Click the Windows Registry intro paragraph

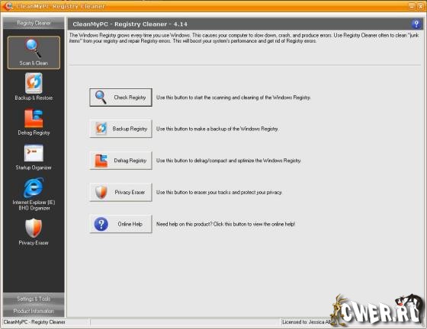tap(244, 38)
